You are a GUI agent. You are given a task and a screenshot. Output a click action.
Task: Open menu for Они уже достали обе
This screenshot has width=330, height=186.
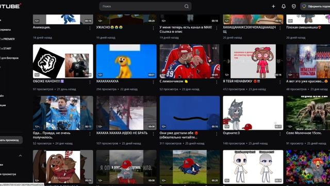click(217, 134)
